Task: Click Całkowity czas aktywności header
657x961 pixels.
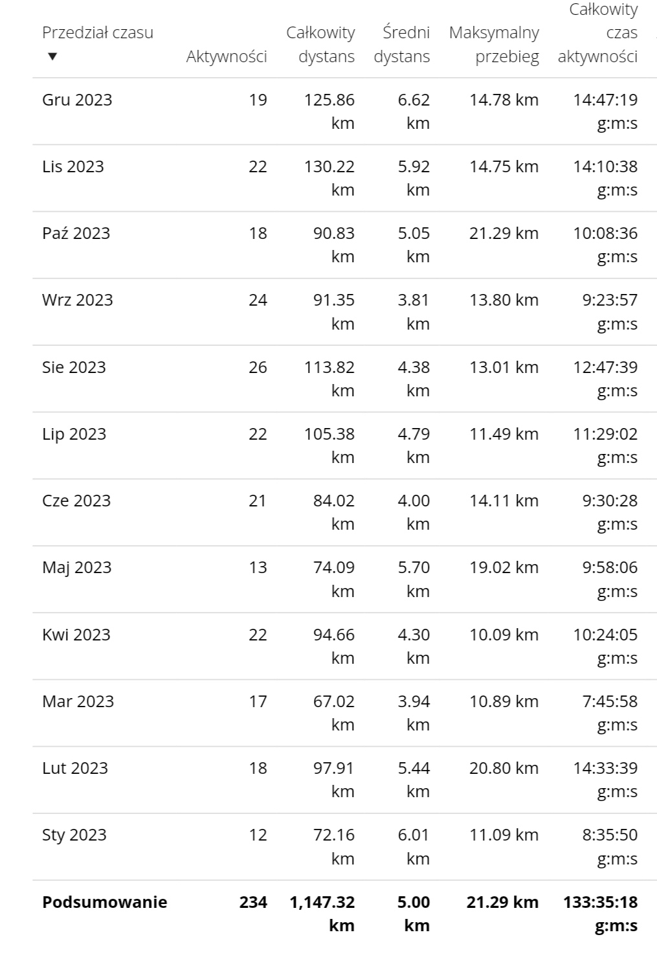Action: tap(597, 33)
